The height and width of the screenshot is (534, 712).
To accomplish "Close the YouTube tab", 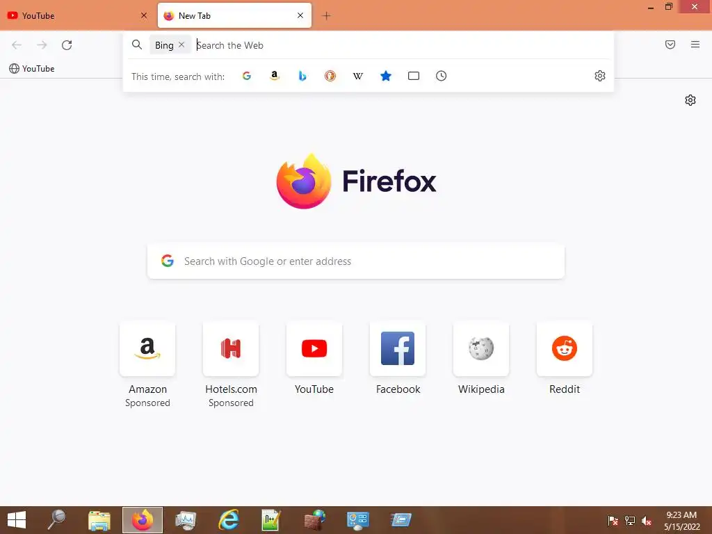I will (144, 15).
